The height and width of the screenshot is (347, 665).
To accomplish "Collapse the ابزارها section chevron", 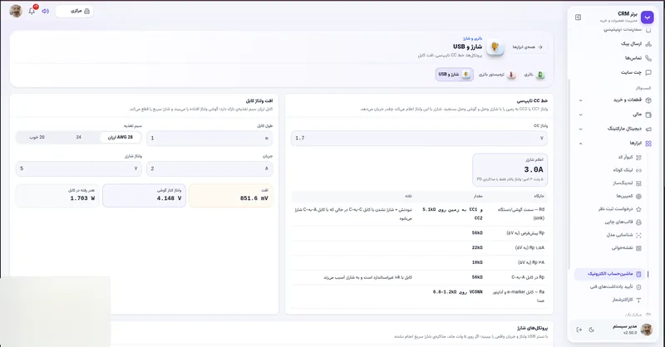I will [580, 144].
